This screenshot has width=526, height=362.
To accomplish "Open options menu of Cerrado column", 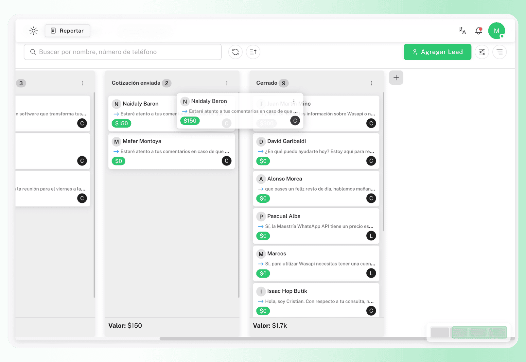I will click(371, 83).
